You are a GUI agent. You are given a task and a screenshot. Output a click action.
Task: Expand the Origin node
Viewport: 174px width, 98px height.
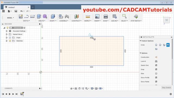[x=7, y=38]
